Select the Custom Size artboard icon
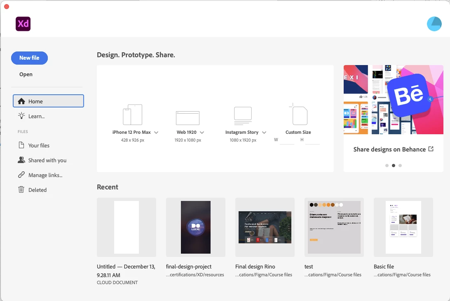The height and width of the screenshot is (301, 450). 298,114
